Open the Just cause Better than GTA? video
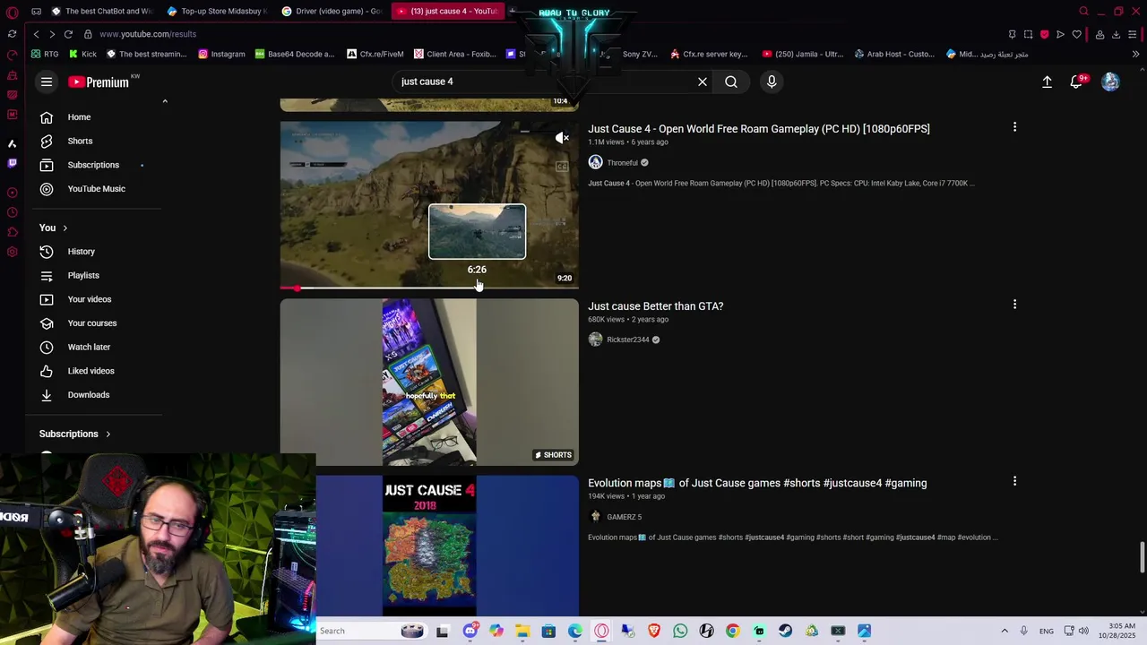 click(656, 306)
